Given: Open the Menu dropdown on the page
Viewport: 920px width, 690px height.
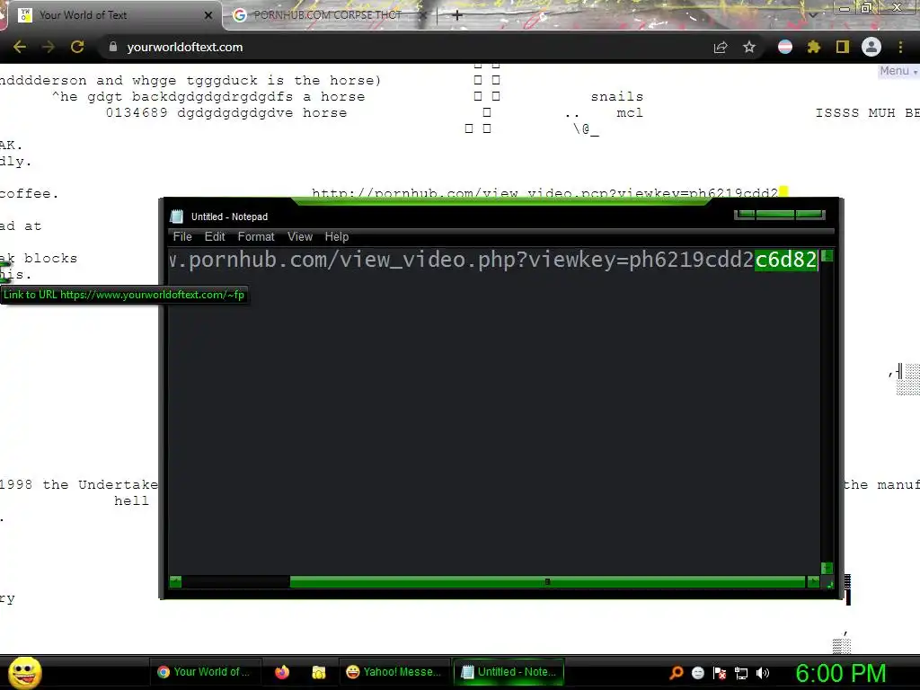Looking at the screenshot, I should [898, 71].
